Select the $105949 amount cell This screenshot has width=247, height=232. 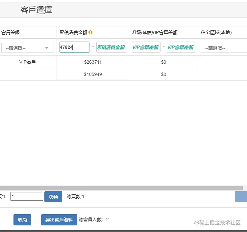click(x=93, y=74)
